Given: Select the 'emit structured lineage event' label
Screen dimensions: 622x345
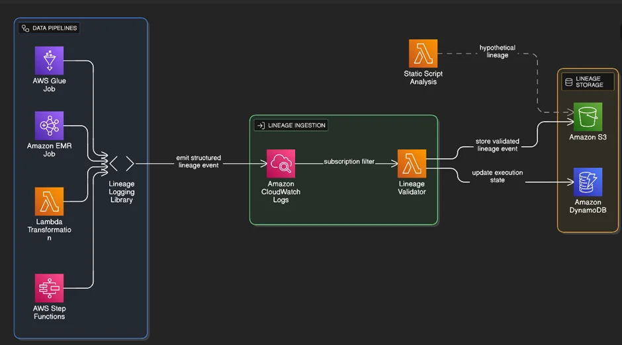Looking at the screenshot, I should click(199, 162).
